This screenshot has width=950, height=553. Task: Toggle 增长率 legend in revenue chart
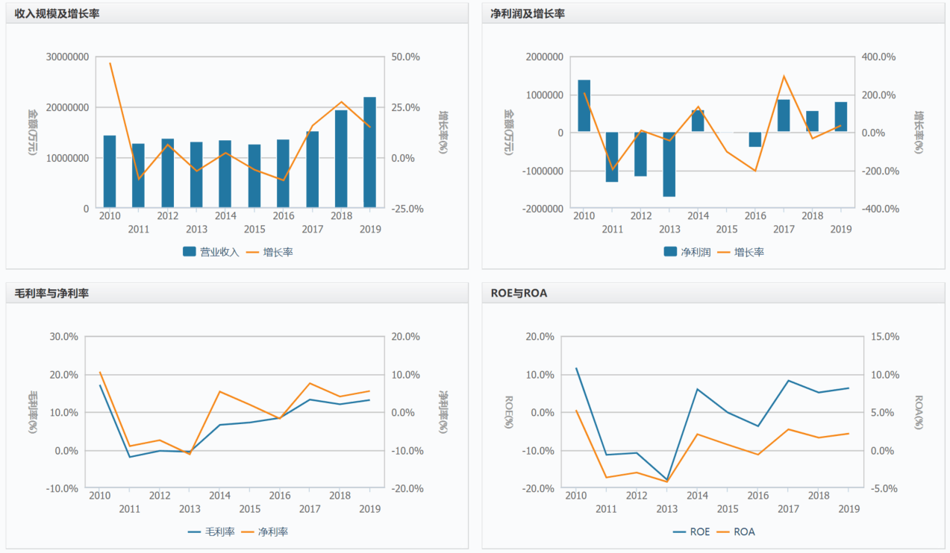coord(270,252)
